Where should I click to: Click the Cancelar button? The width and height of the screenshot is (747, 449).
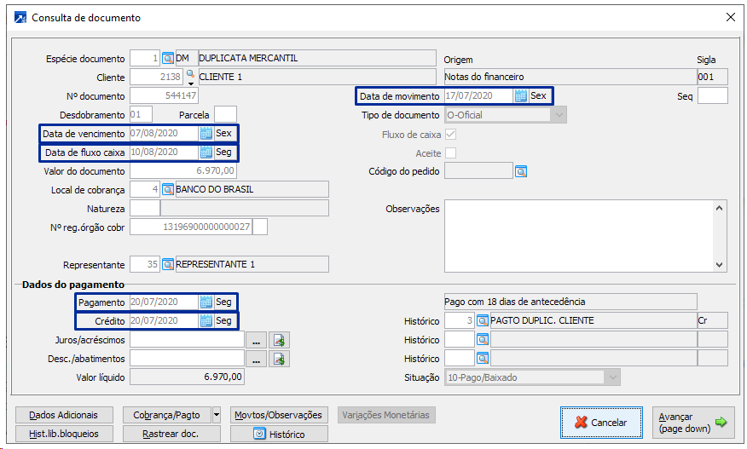point(601,423)
